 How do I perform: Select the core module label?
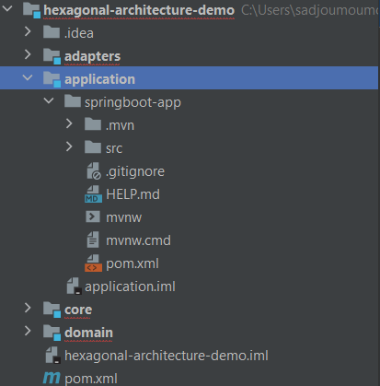tap(78, 310)
